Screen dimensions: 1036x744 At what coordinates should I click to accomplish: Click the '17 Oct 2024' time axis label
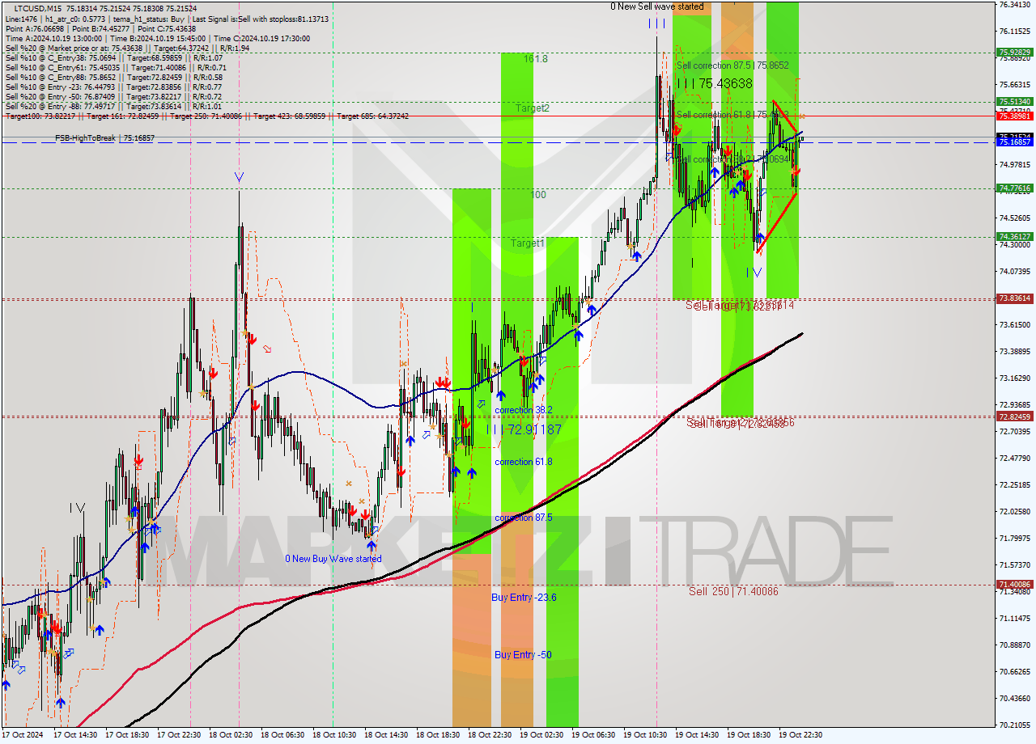[x=24, y=735]
